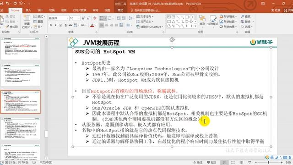
Task: Open 对齐文本 align text menu
Action: pyautogui.click(x=145, y=22)
